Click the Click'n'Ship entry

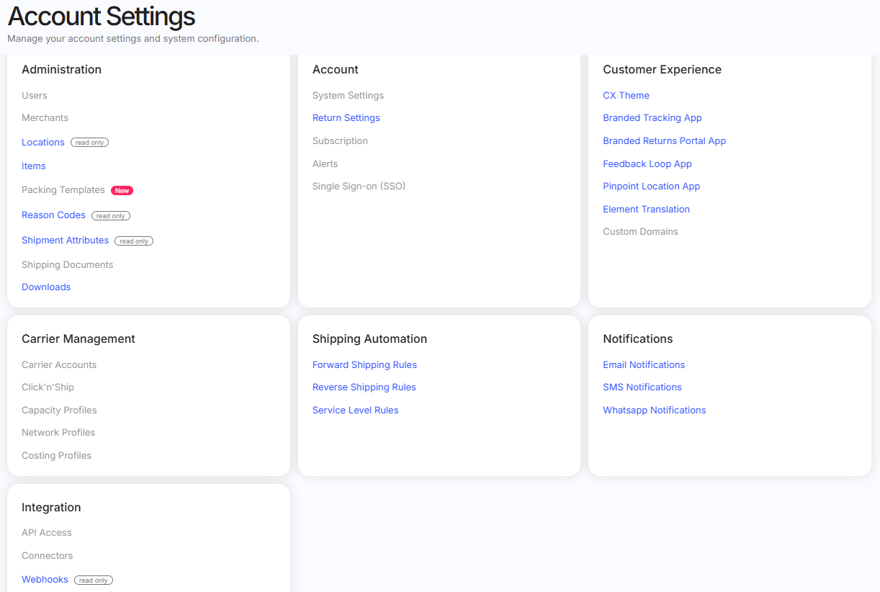[48, 387]
